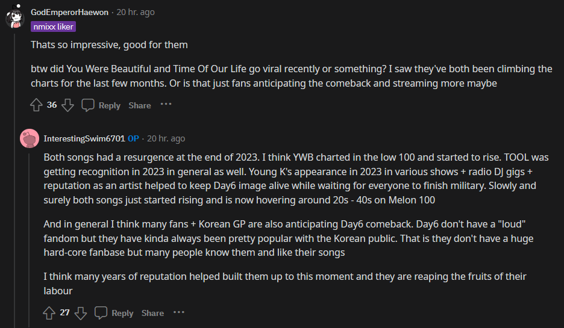Share InterestingSwim6701's reply
Image resolution: width=564 pixels, height=328 pixels.
[x=152, y=313]
